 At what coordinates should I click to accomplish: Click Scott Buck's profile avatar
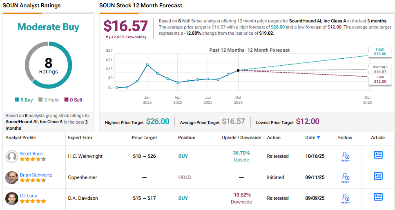[x=12, y=157]
